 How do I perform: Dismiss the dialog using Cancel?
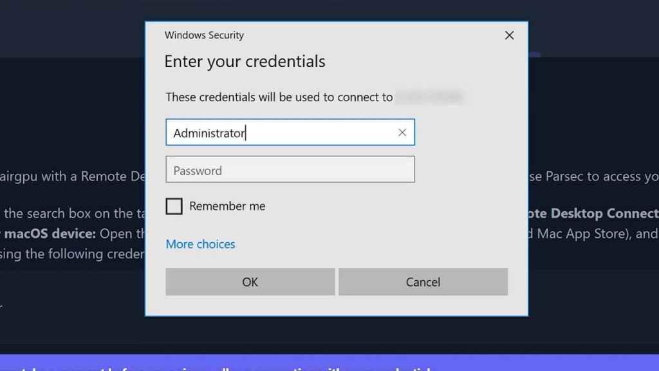point(423,282)
